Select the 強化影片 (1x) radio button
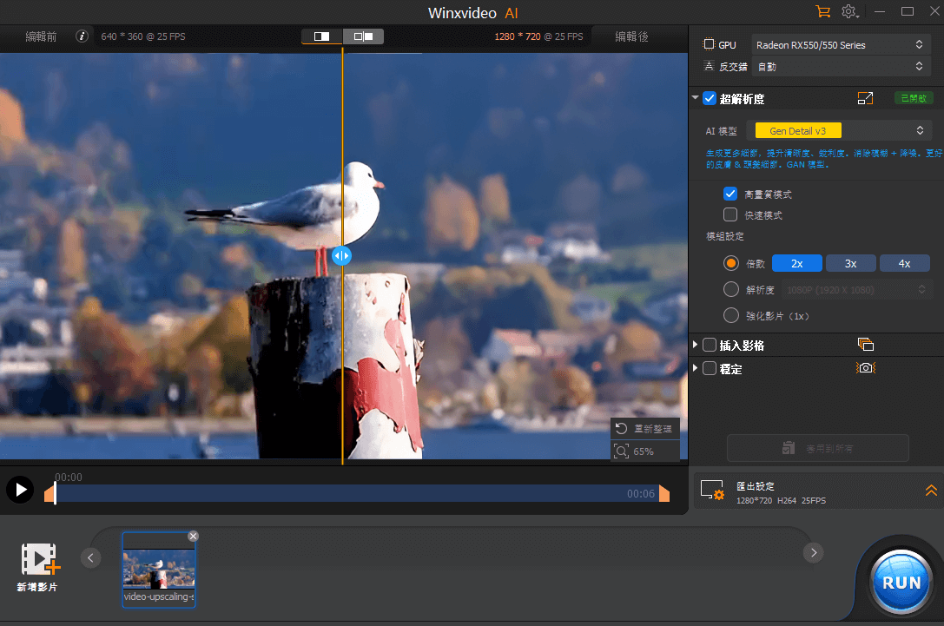The image size is (944, 626). pyautogui.click(x=731, y=315)
